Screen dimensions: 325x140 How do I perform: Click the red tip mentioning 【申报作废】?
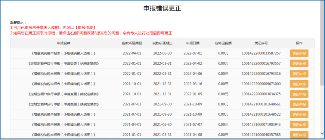coord(53,28)
